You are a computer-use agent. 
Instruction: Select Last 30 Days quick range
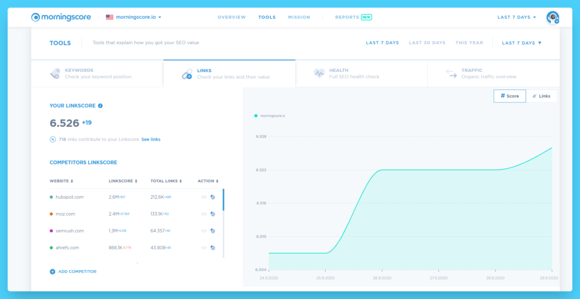coord(427,43)
